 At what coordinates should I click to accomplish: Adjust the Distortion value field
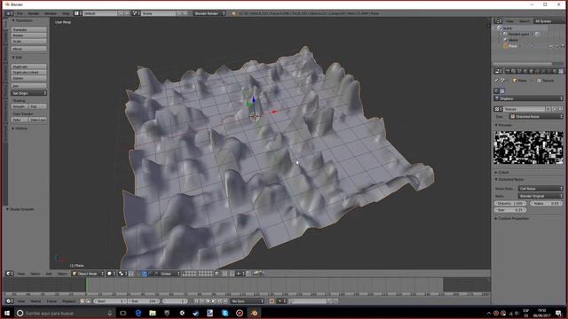(510, 203)
